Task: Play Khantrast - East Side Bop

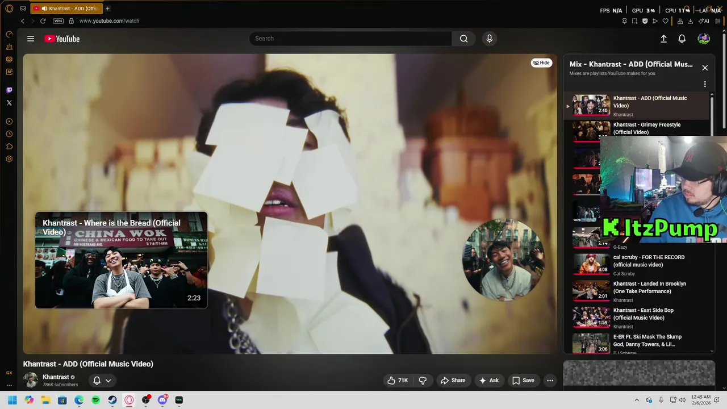Action: pos(636,318)
